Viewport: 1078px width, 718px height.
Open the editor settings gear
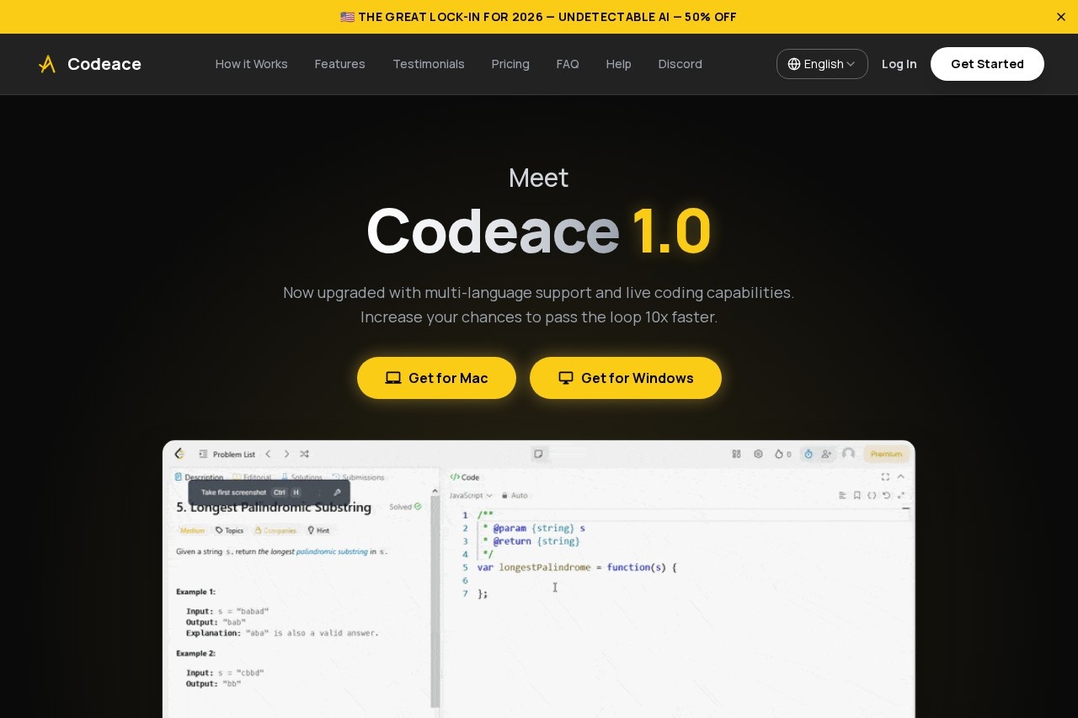pos(758,454)
